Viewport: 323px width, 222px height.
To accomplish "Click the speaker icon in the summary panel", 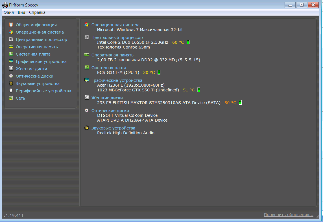I will click(x=87, y=128).
